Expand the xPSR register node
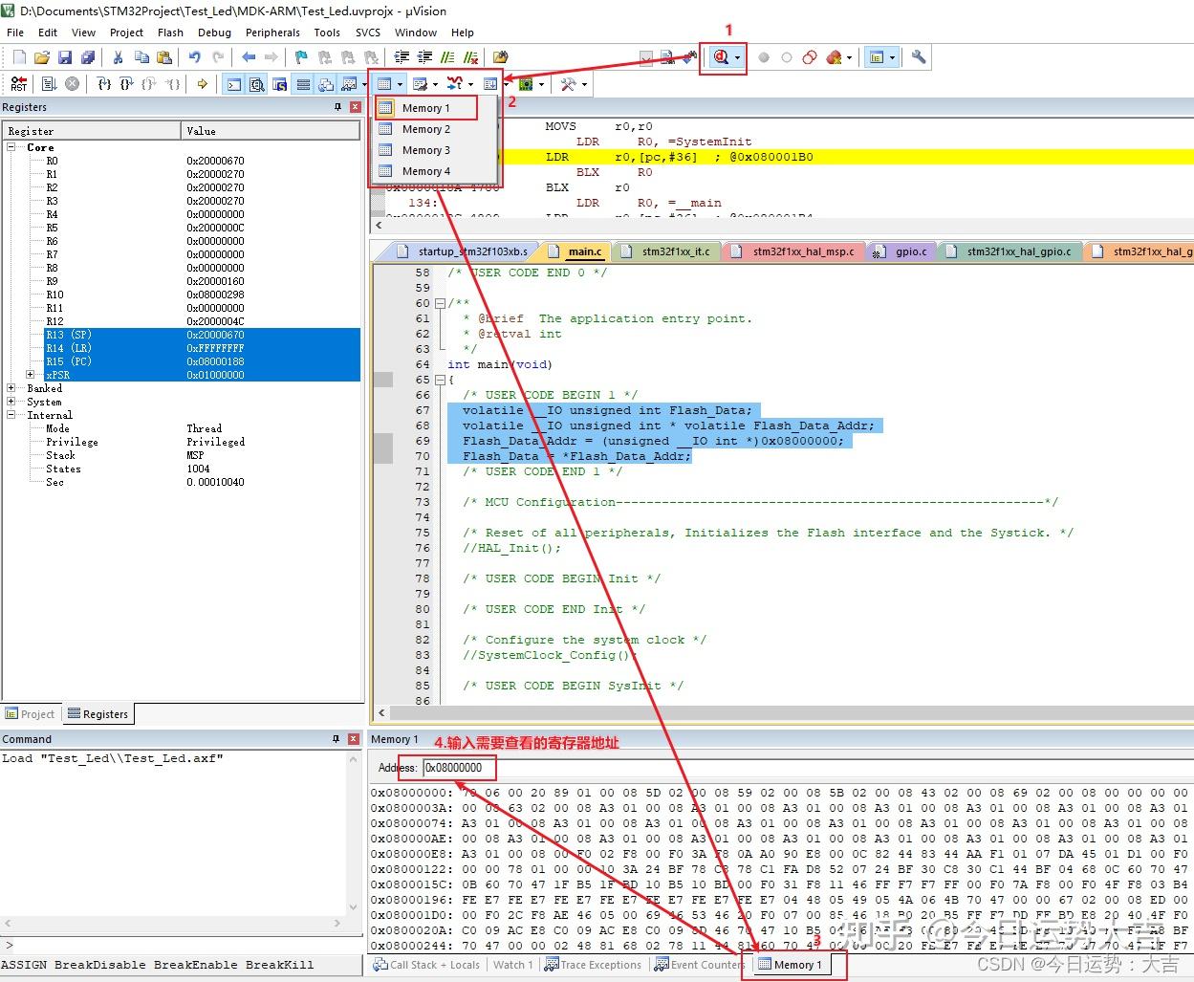 pyautogui.click(x=30, y=375)
